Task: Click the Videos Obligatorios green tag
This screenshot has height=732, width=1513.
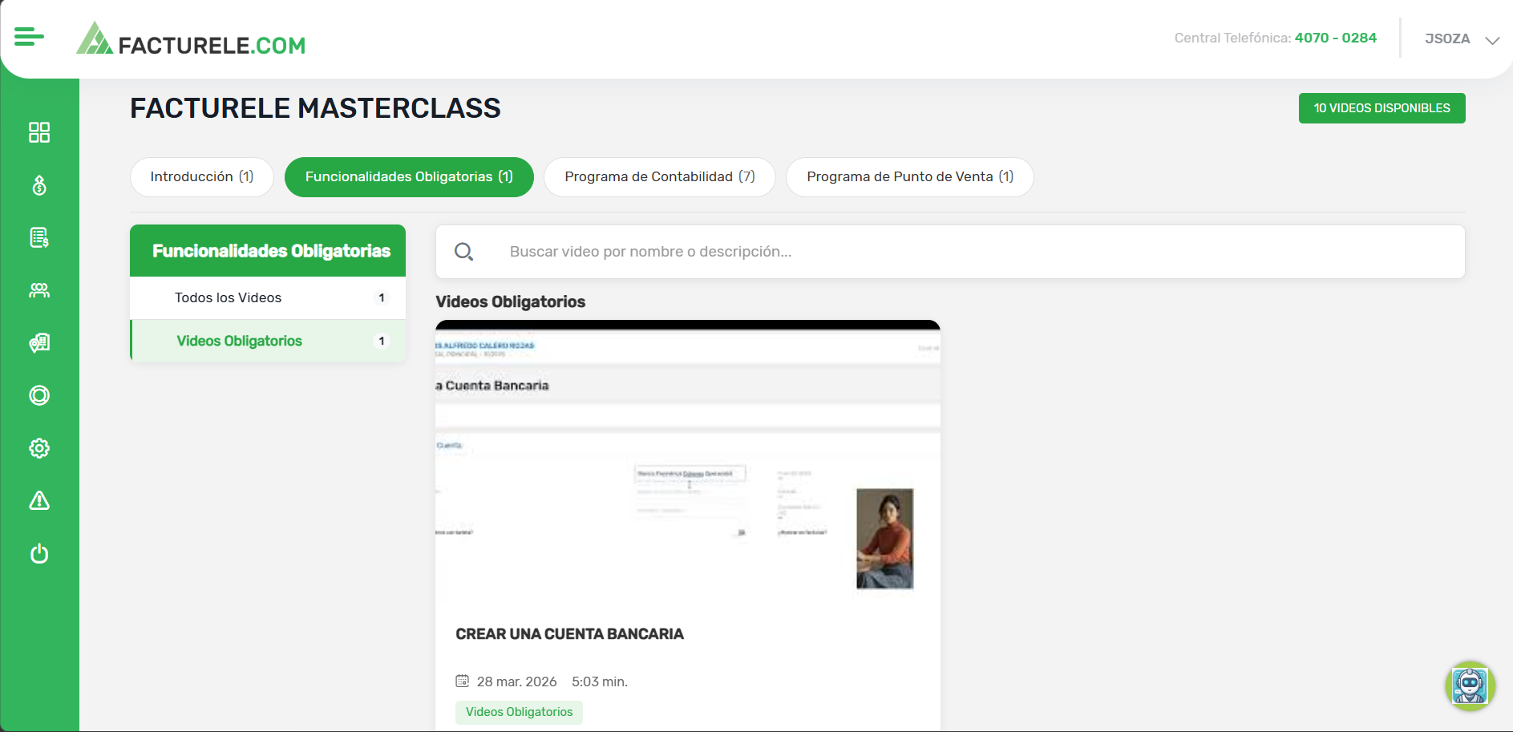Action: pyautogui.click(x=519, y=712)
